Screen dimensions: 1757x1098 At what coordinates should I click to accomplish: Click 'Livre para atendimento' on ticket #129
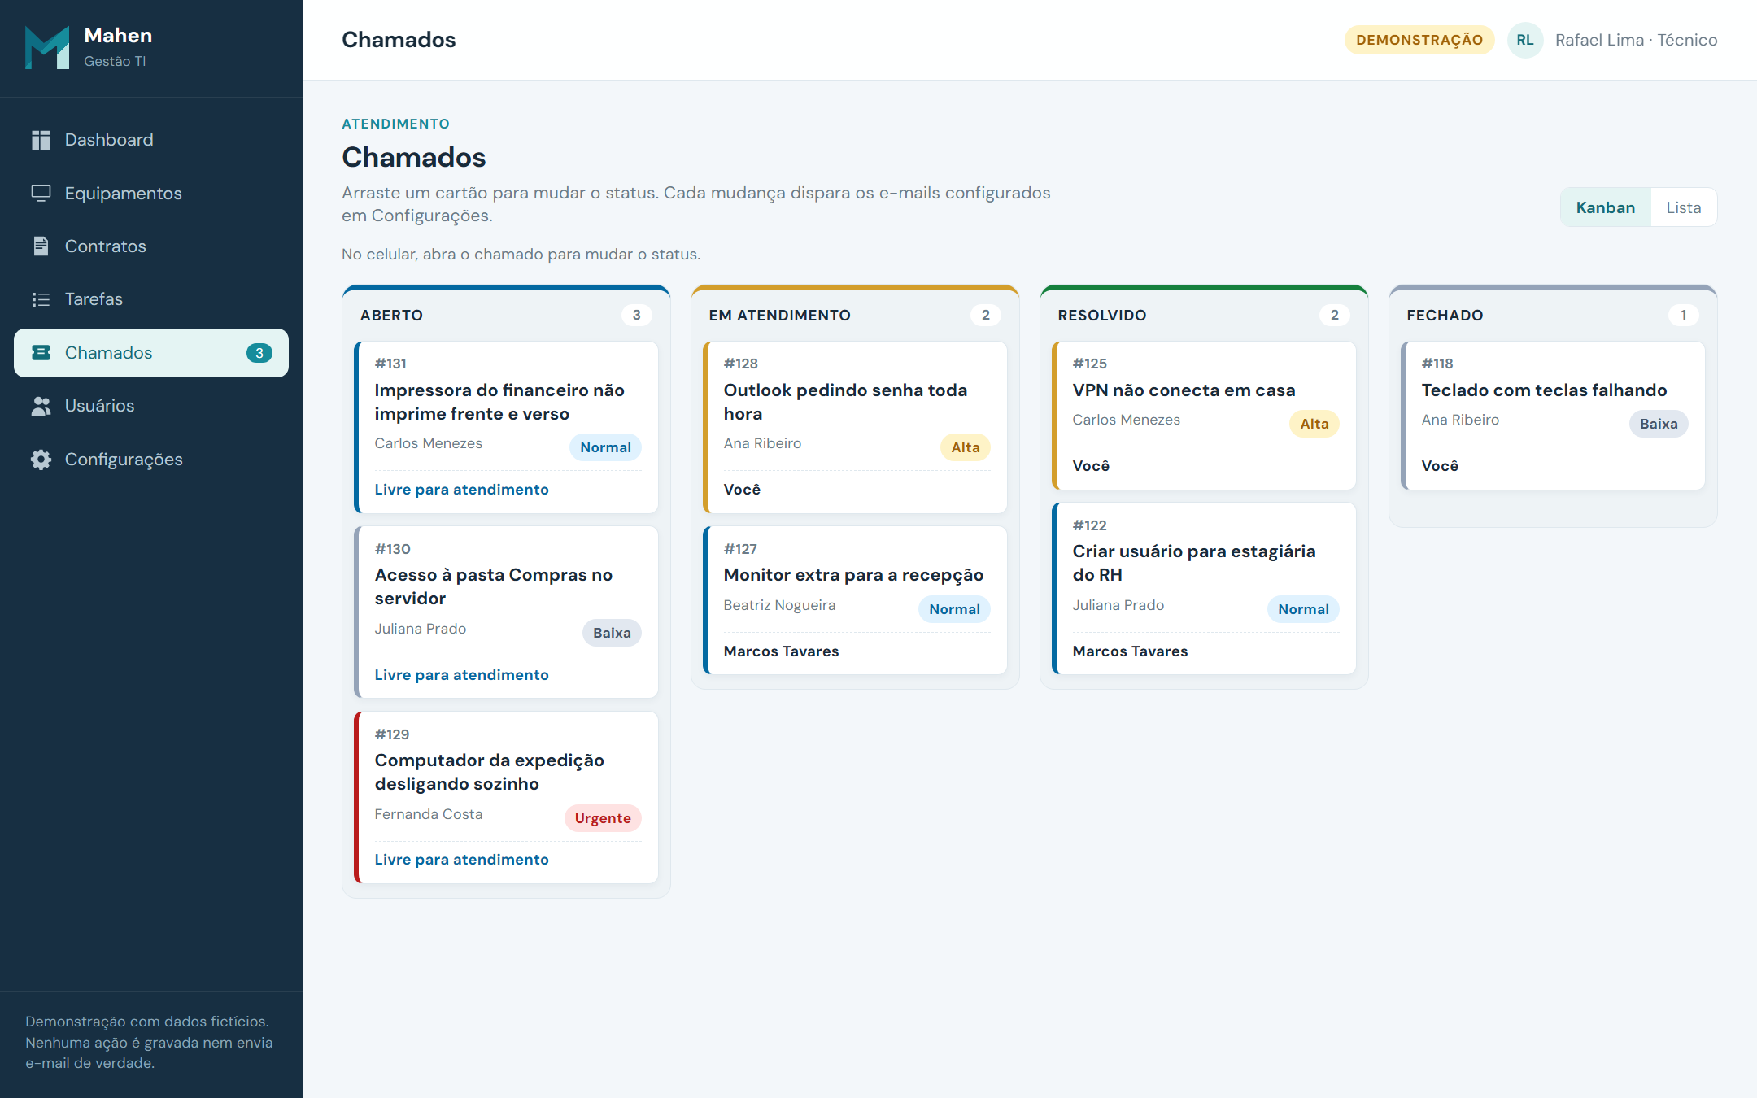[x=461, y=860]
